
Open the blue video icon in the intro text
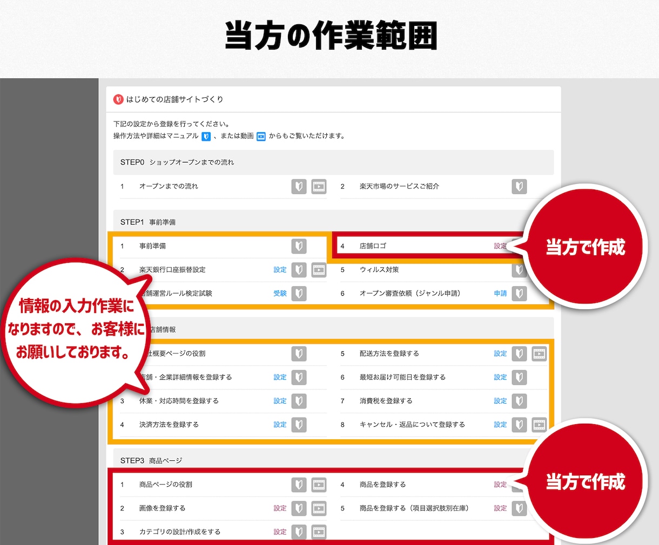(261, 137)
